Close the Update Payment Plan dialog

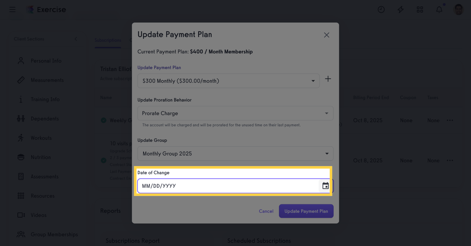(x=327, y=35)
